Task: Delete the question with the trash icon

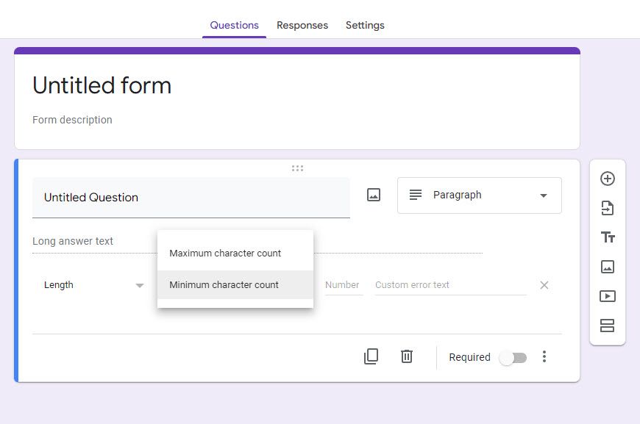Action: click(x=406, y=356)
